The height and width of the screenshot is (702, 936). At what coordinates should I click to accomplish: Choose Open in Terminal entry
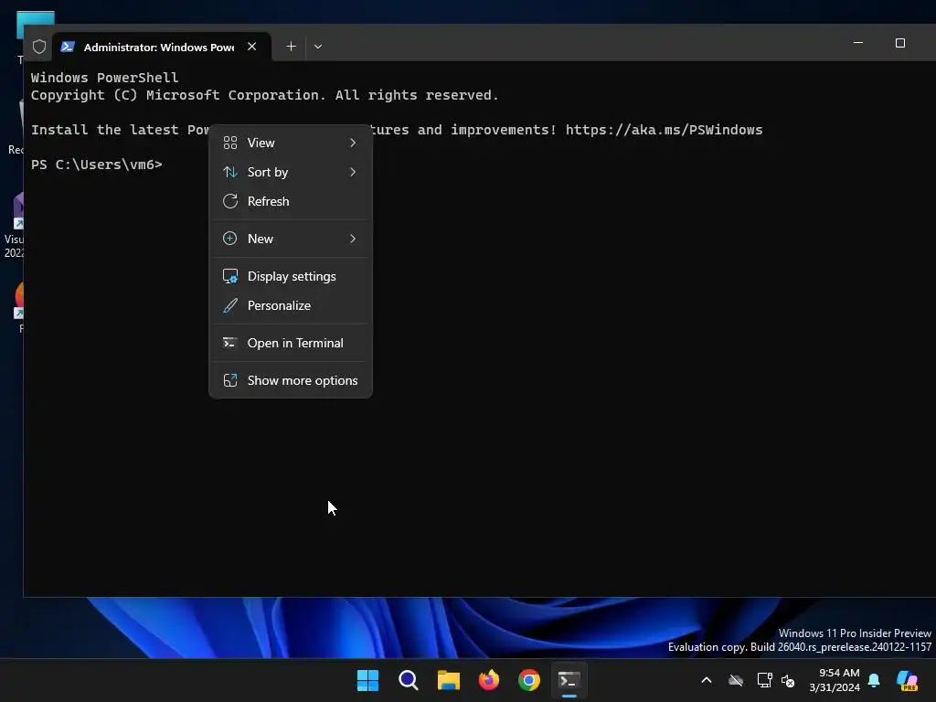[291, 344]
